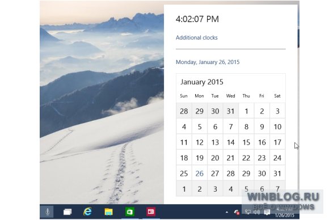Open the volume speaker tray icon
Image resolution: width=329 pixels, height=220 pixels.
pyautogui.click(x=256, y=212)
